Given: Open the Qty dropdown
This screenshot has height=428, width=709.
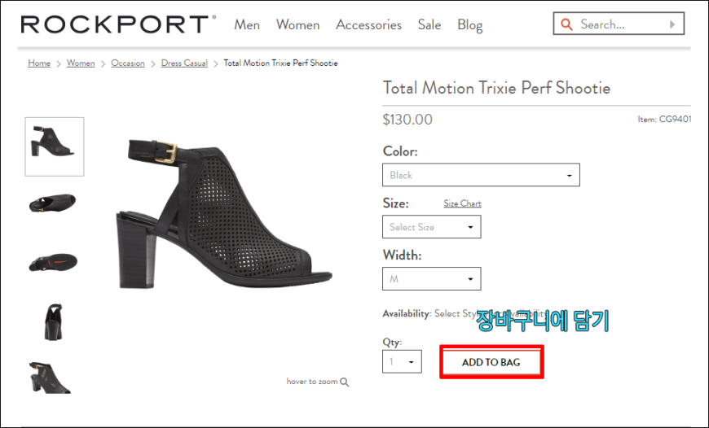Looking at the screenshot, I should (402, 361).
